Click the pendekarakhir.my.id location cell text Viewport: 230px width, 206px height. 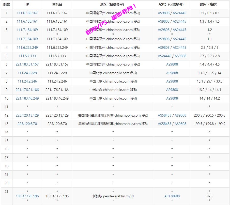[113, 196]
